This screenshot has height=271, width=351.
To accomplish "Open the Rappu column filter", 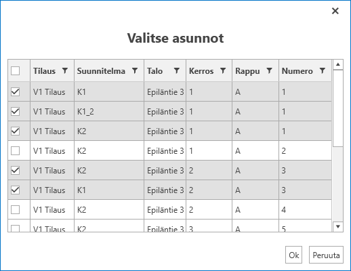I will click(269, 71).
